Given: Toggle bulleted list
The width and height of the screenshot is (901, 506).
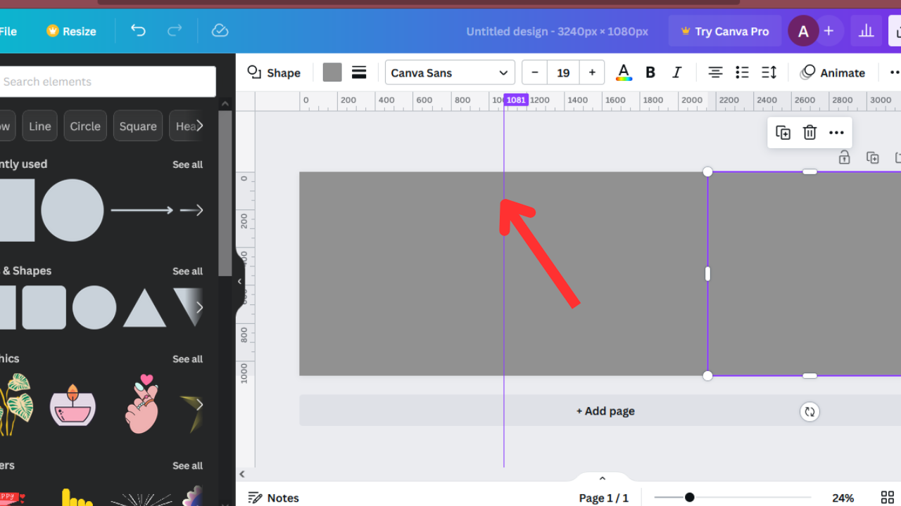Looking at the screenshot, I should [x=742, y=72].
